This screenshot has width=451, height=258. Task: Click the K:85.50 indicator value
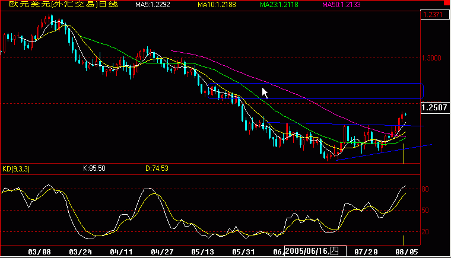pos(94,168)
